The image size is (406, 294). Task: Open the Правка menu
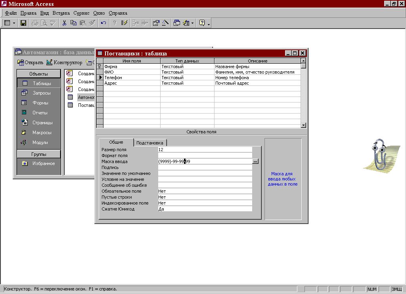pos(28,13)
